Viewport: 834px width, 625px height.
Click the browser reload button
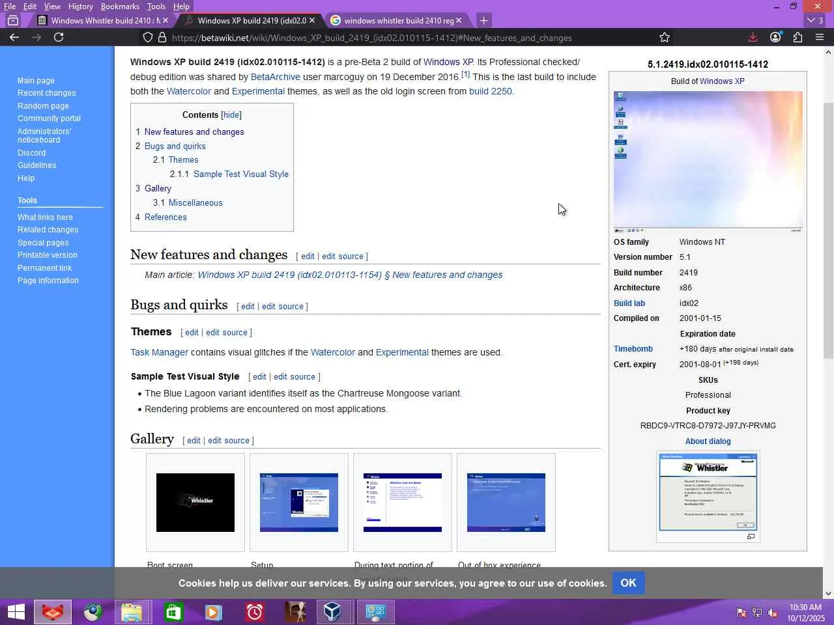(59, 37)
